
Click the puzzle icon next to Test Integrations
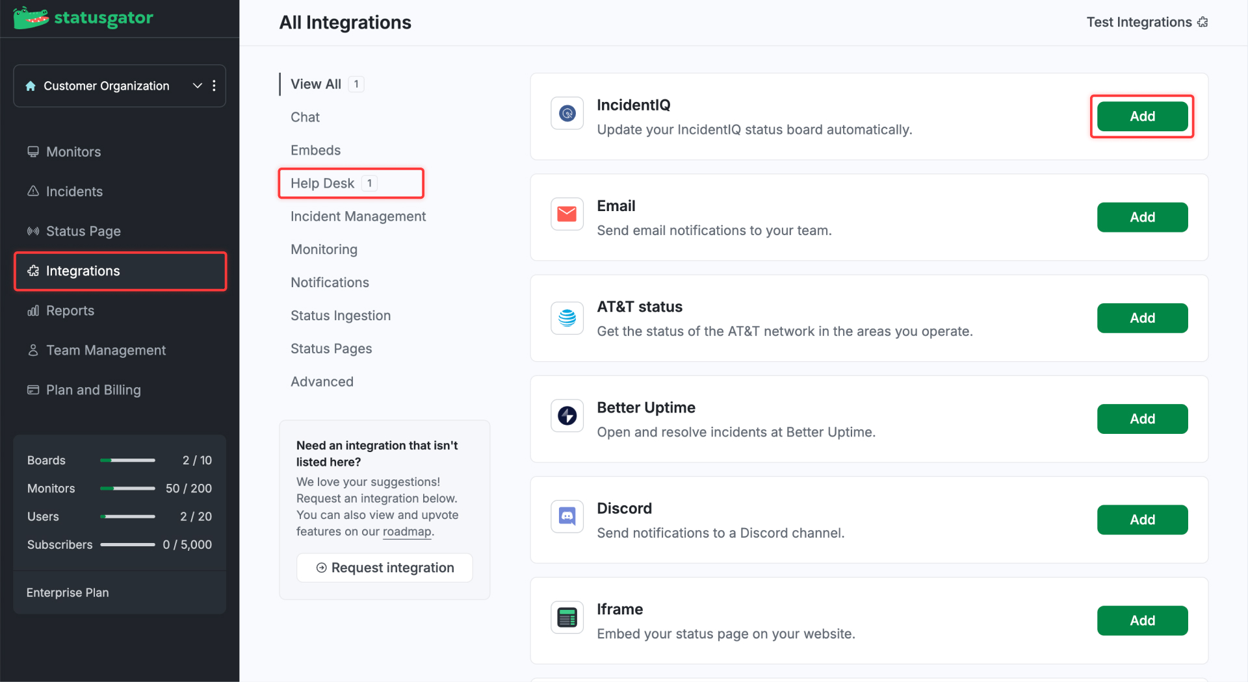(1202, 22)
